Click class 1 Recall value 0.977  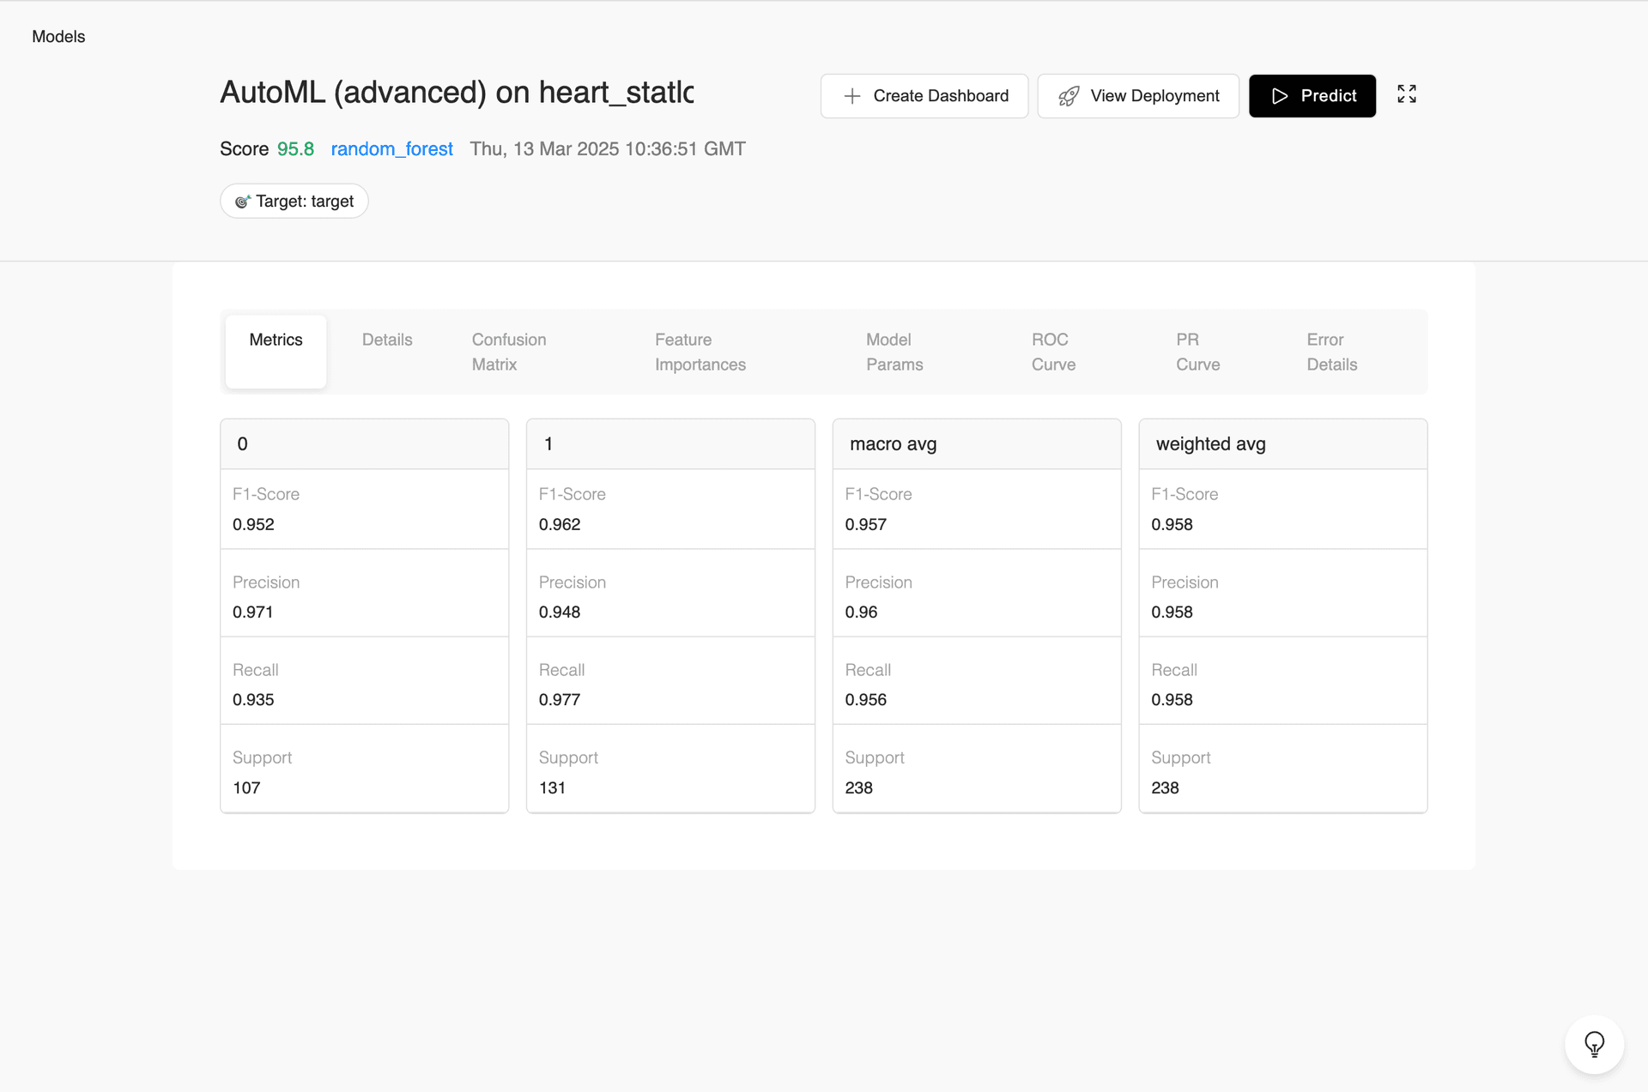tap(560, 700)
